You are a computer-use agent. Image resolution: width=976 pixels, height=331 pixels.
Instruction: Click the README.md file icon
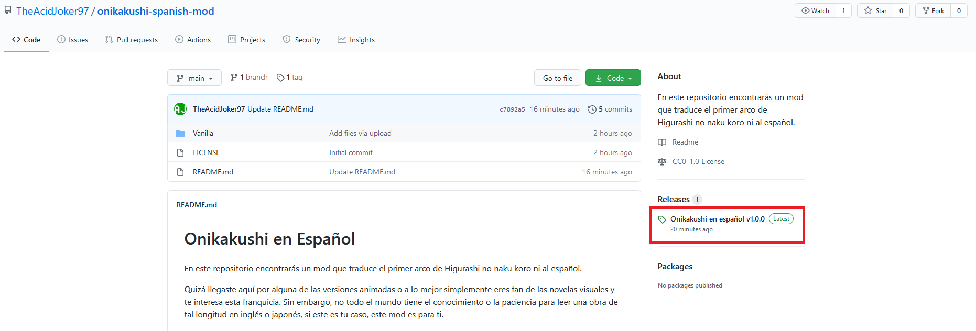(x=180, y=172)
